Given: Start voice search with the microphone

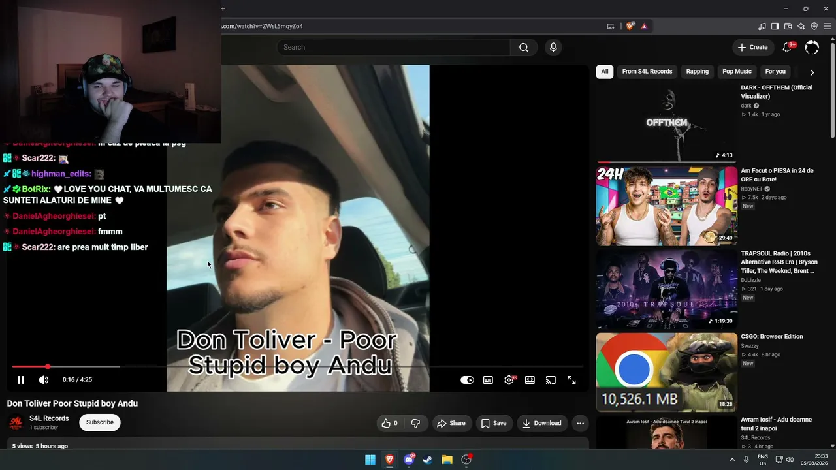Looking at the screenshot, I should [553, 47].
